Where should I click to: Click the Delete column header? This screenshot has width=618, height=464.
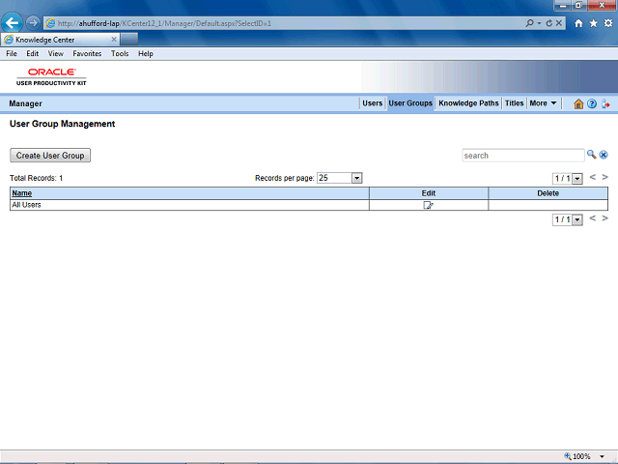click(x=548, y=193)
